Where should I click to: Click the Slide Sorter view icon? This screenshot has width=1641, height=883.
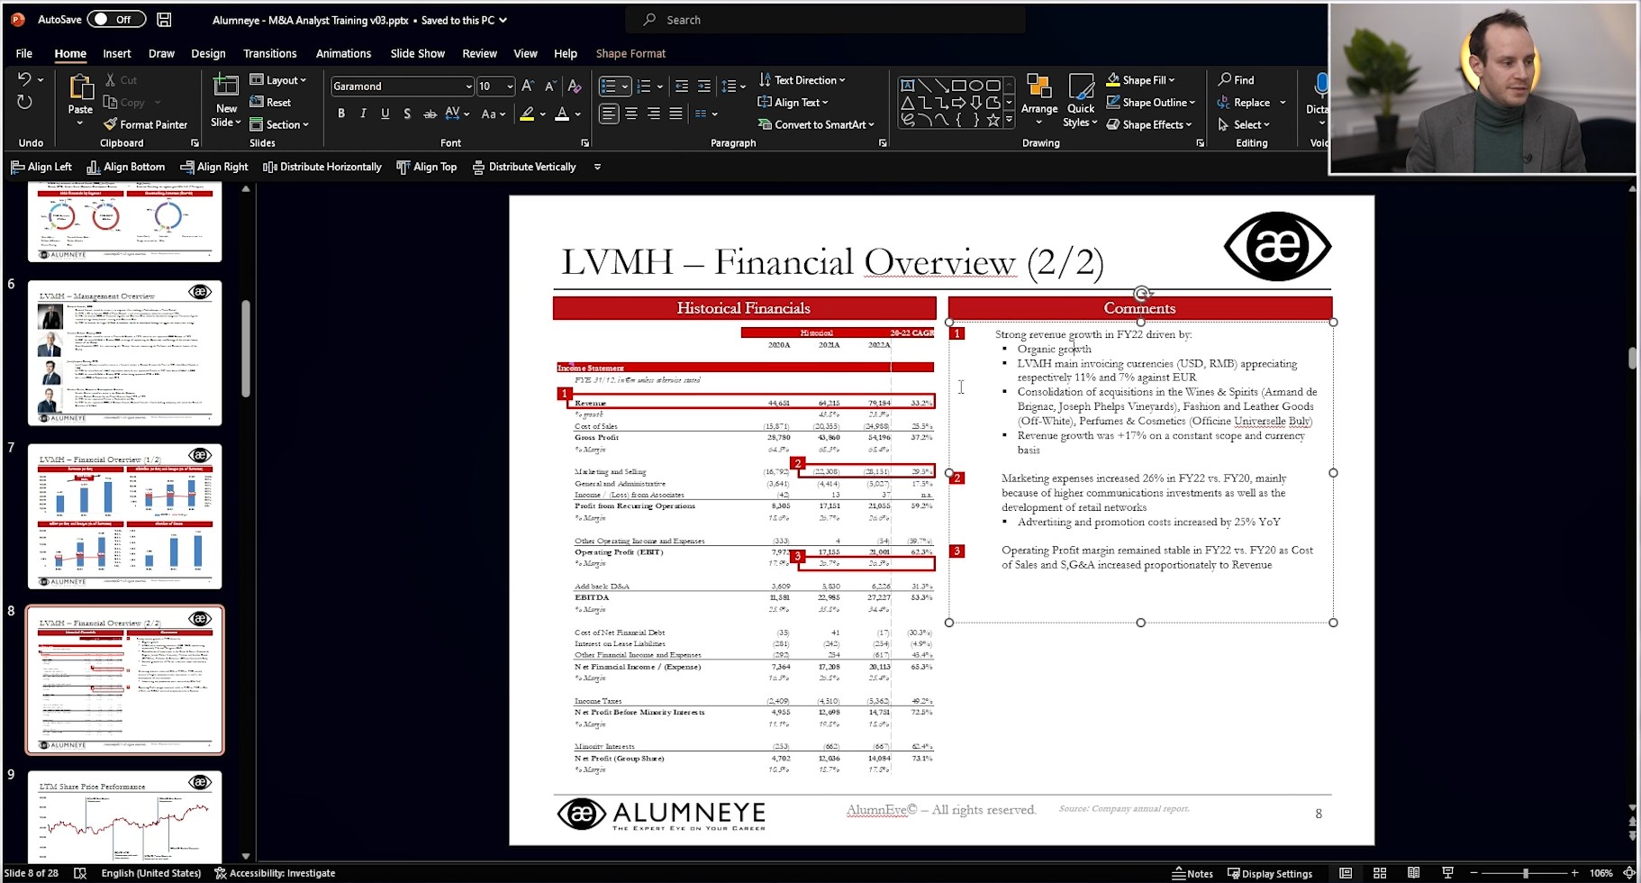1379,873
